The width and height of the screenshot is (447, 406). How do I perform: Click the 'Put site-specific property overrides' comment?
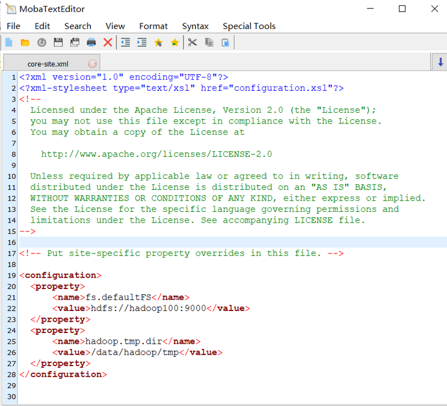[x=182, y=253]
